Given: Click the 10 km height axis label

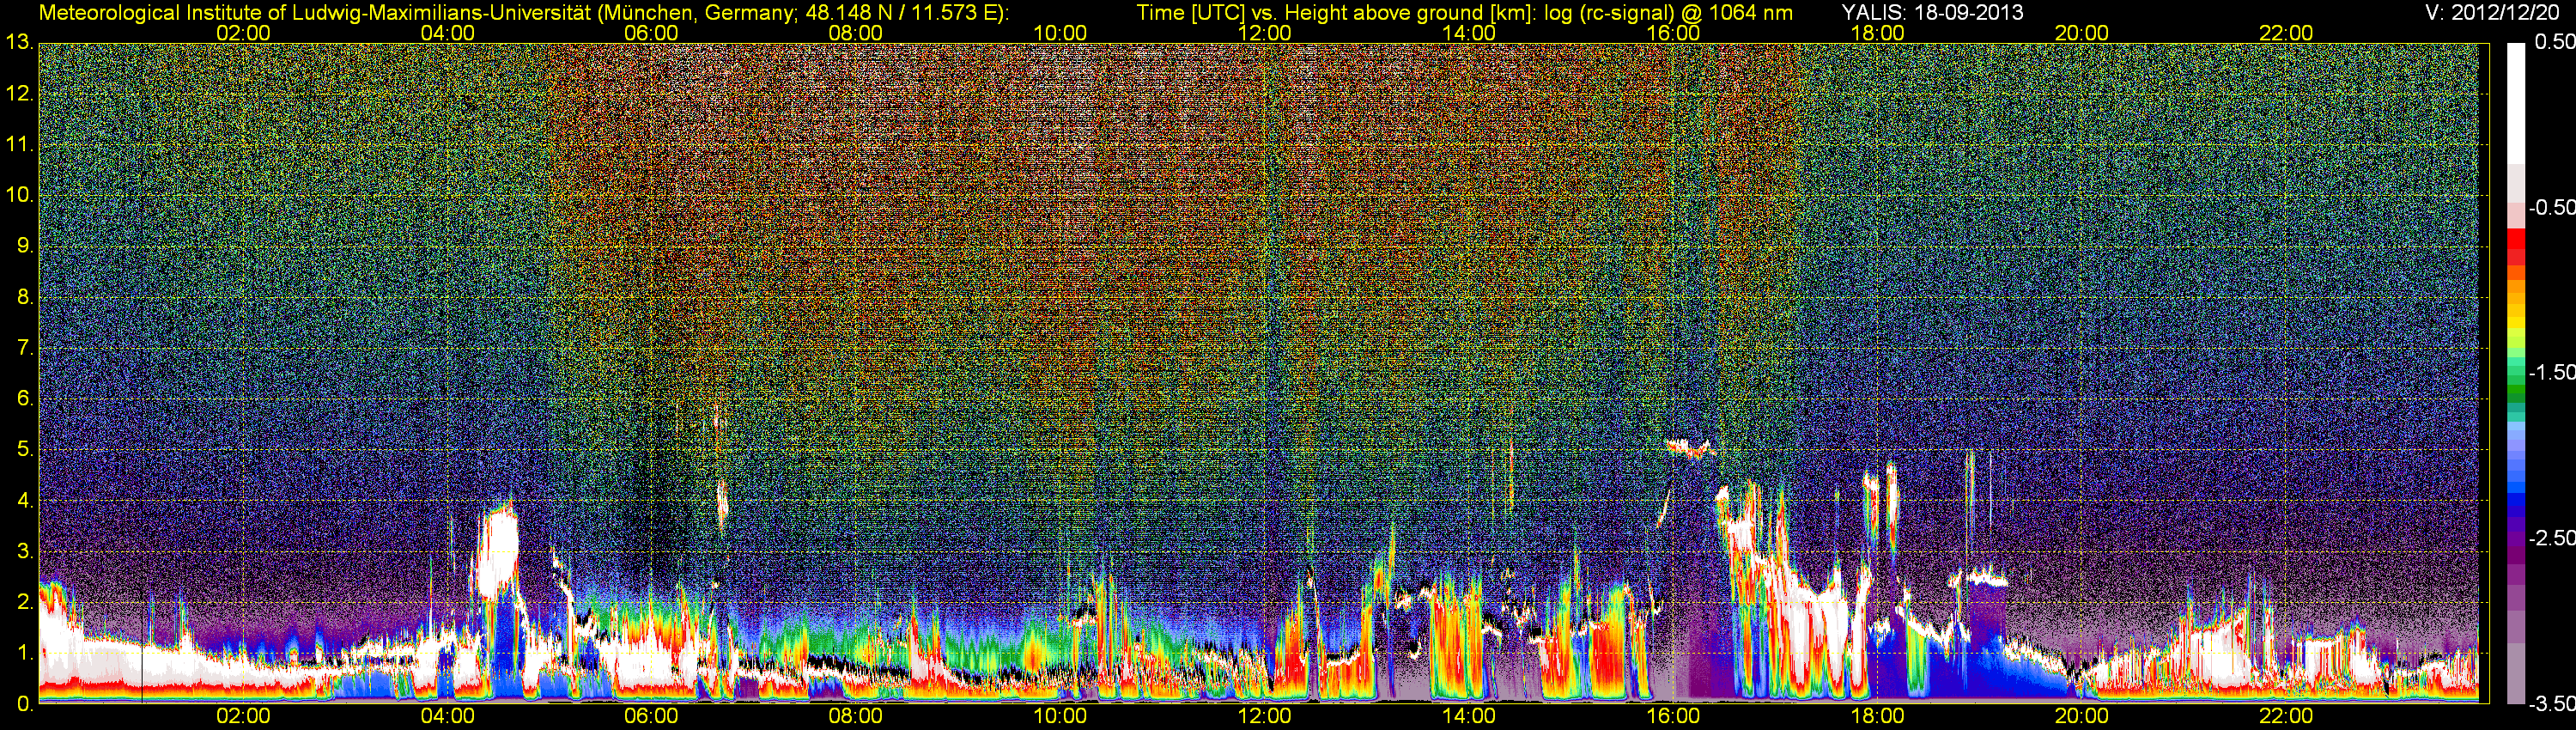Looking at the screenshot, I should point(18,195).
